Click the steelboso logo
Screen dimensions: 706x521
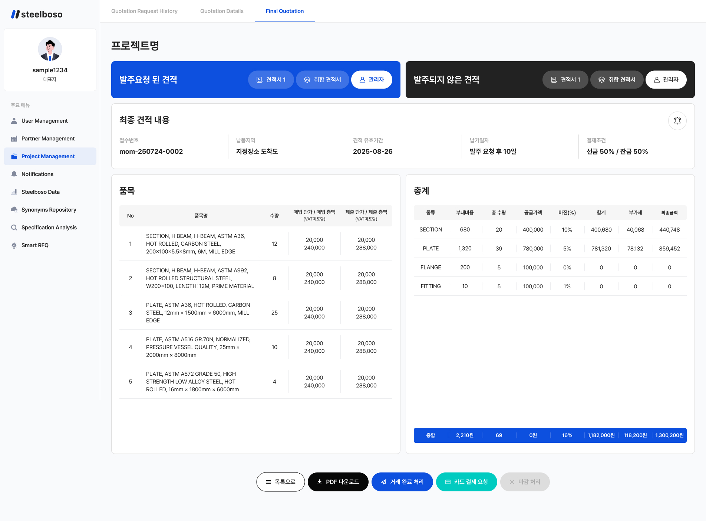click(37, 14)
